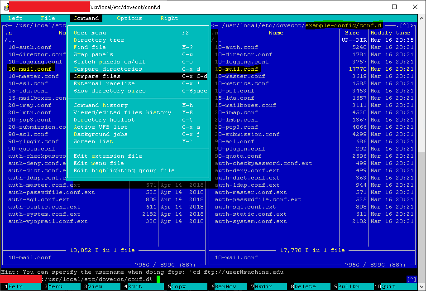Choose Swap panels from Command menu
The image size is (426, 291).
(x=93, y=54)
